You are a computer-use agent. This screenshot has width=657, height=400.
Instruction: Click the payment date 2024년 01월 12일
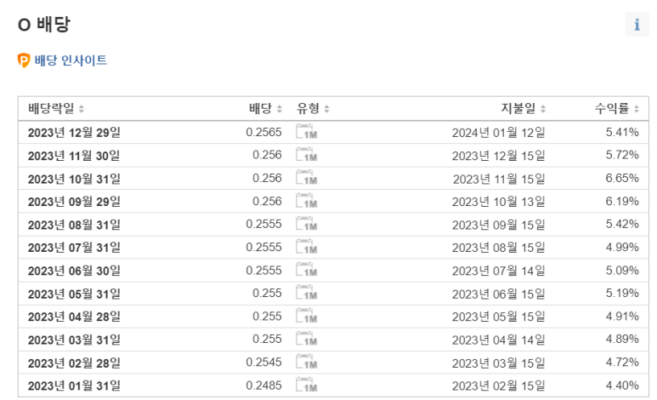499,133
